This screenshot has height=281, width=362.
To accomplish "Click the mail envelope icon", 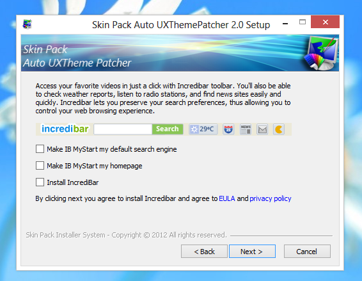I will (262, 129).
